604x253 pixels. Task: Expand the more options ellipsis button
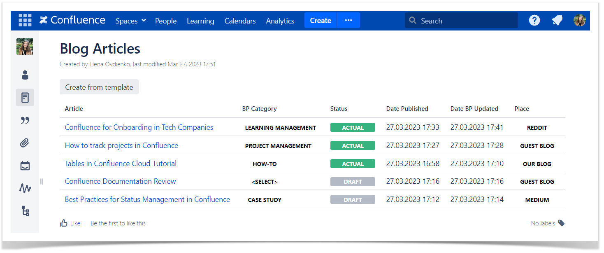point(348,20)
